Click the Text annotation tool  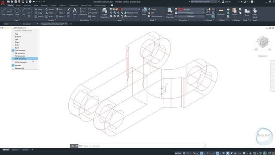75,12
